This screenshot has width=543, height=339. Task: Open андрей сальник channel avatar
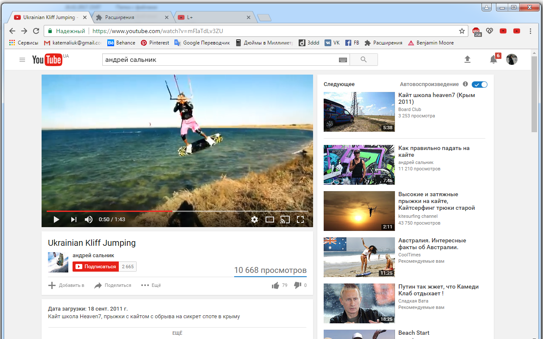(x=58, y=262)
